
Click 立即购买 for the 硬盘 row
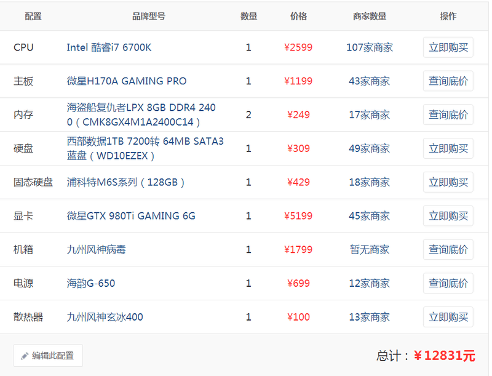448,148
